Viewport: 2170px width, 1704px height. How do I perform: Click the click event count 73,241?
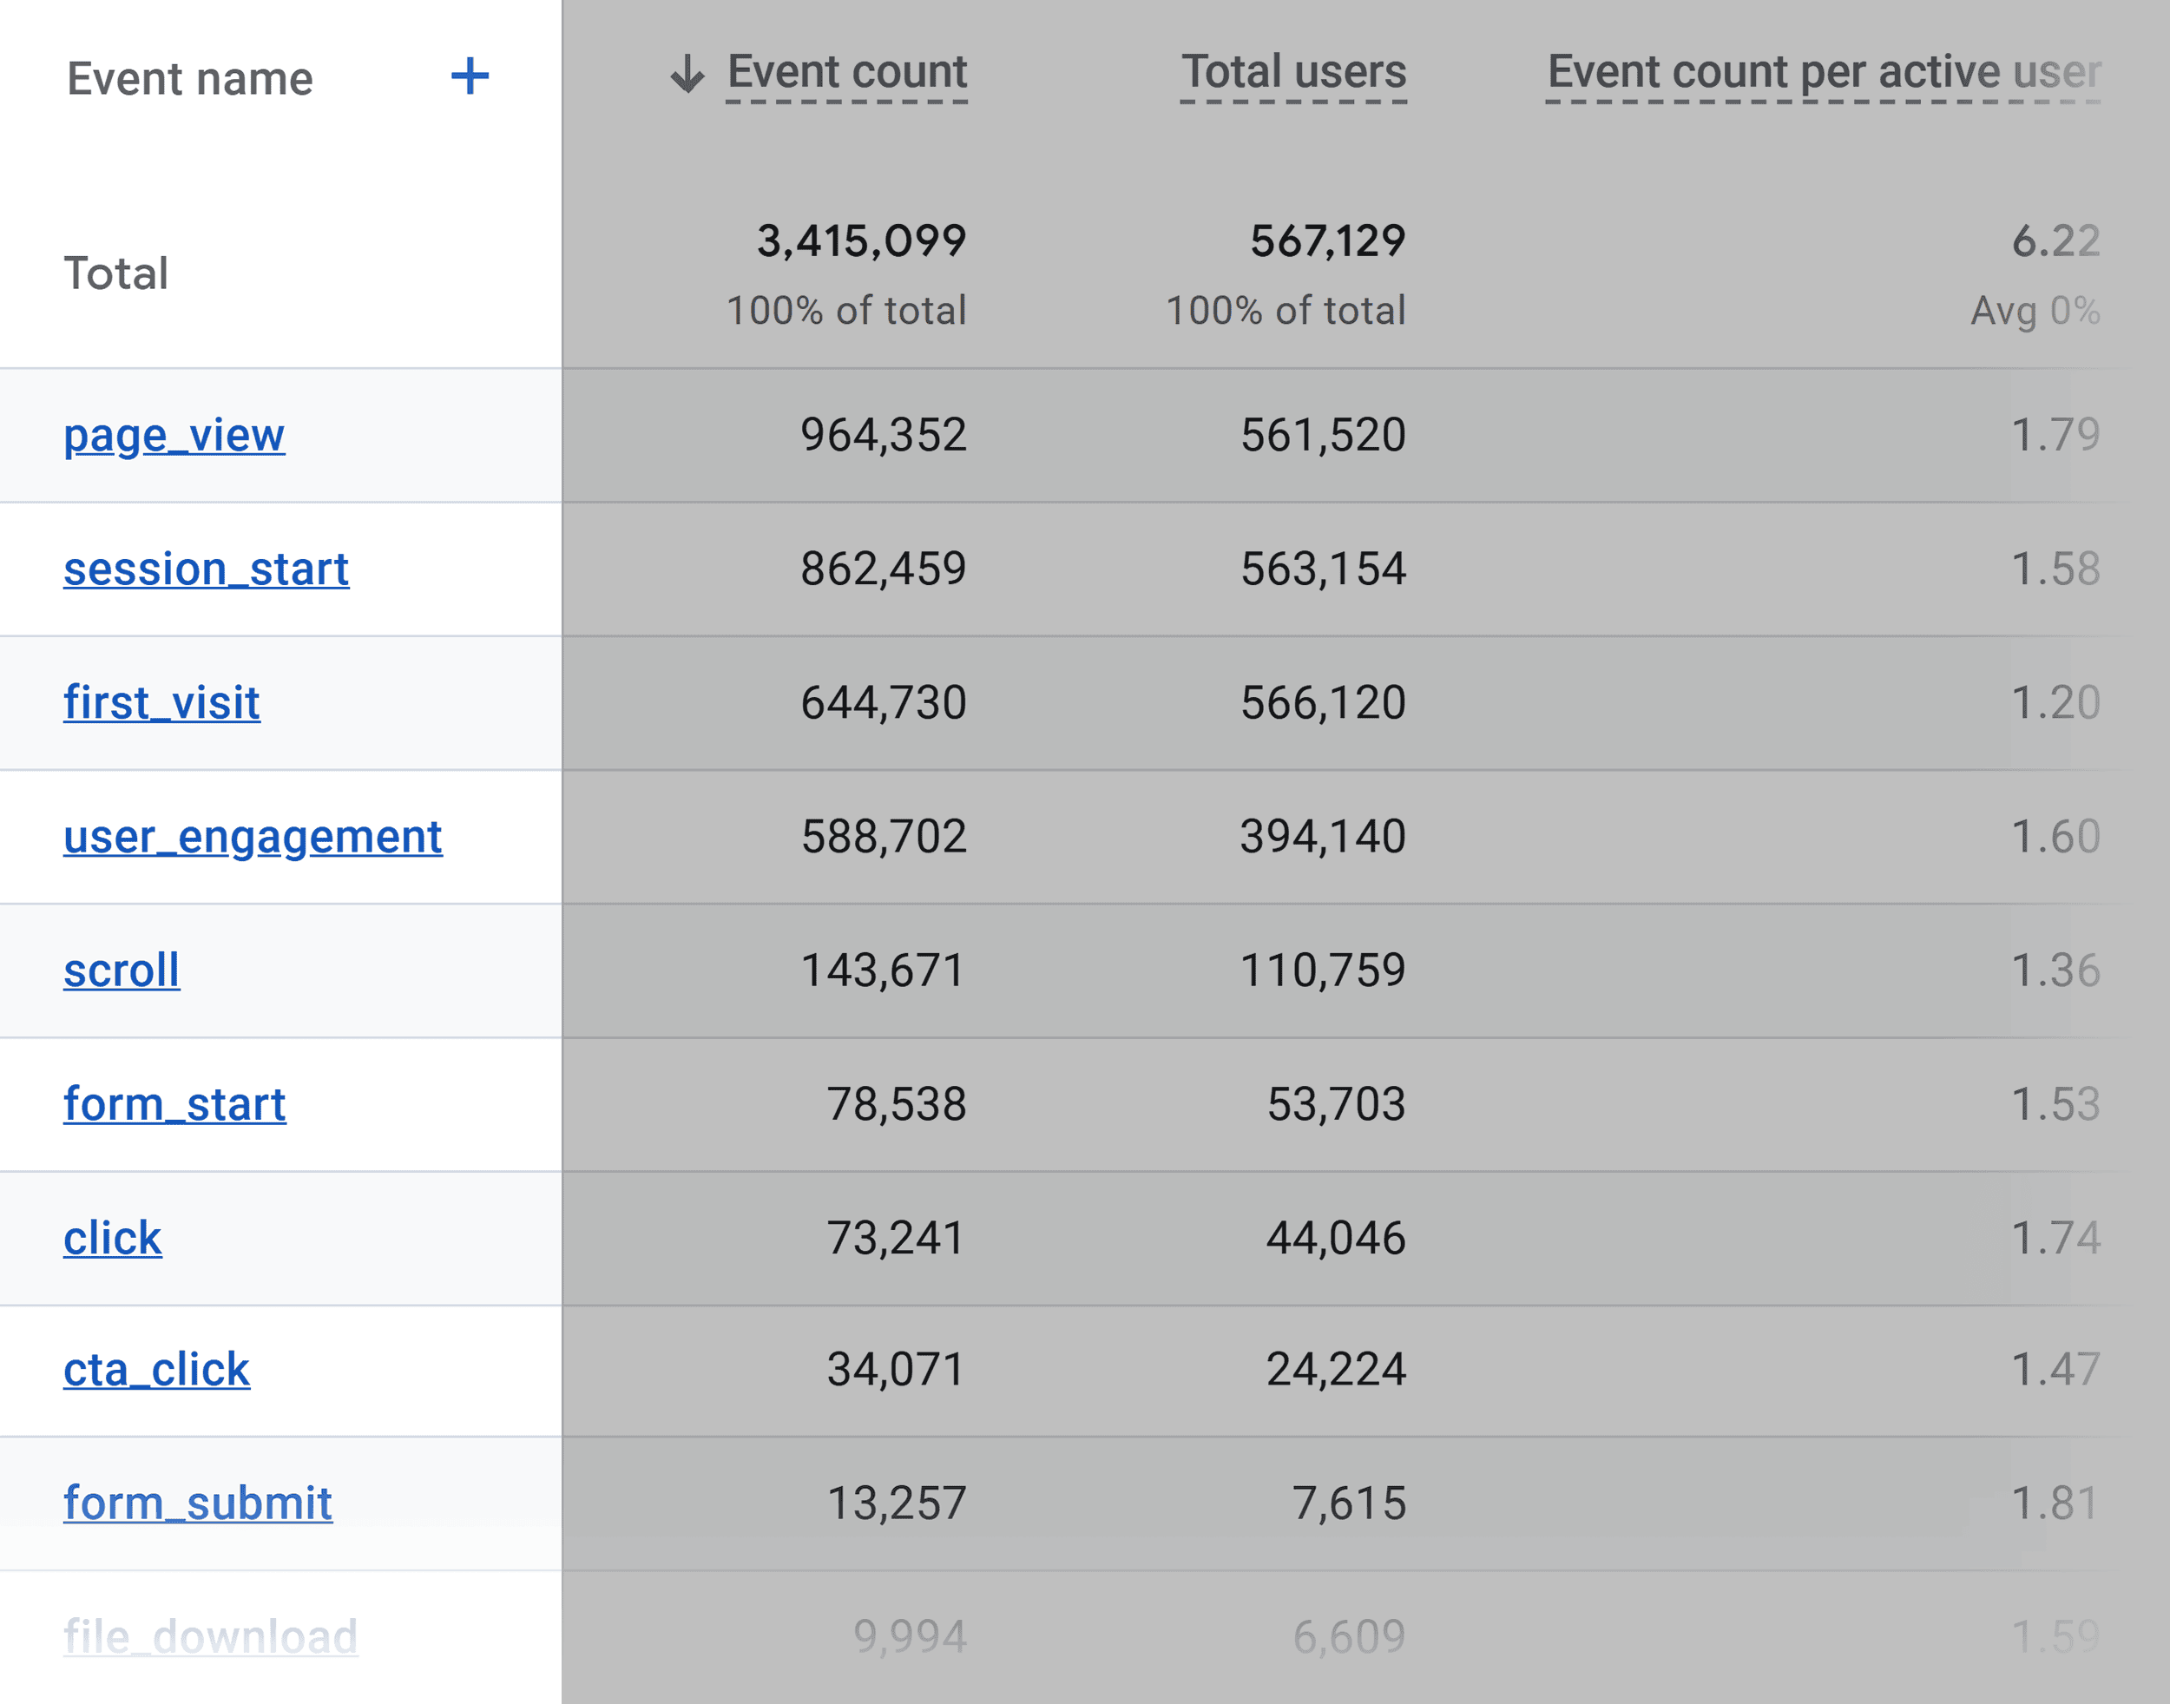(x=896, y=1237)
